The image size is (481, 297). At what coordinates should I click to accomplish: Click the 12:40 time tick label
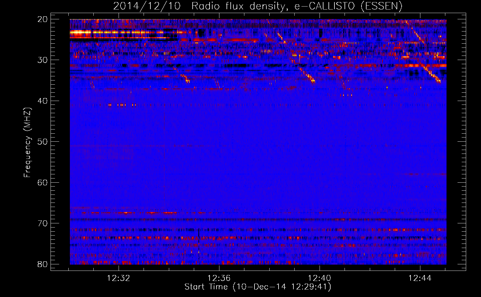tap(320, 278)
